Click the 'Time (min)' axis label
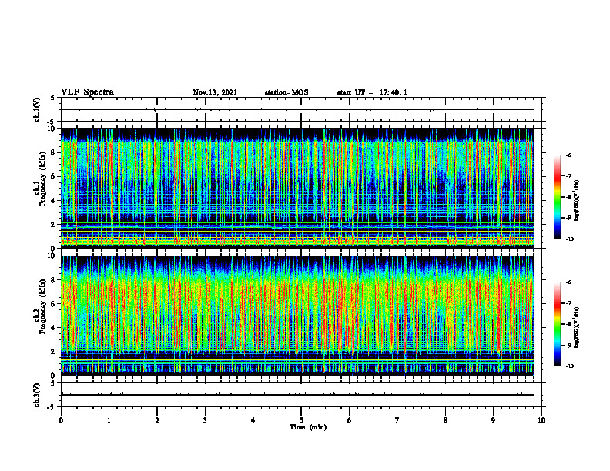 [x=308, y=427]
